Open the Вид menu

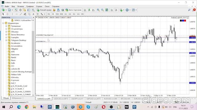click(13, 6)
